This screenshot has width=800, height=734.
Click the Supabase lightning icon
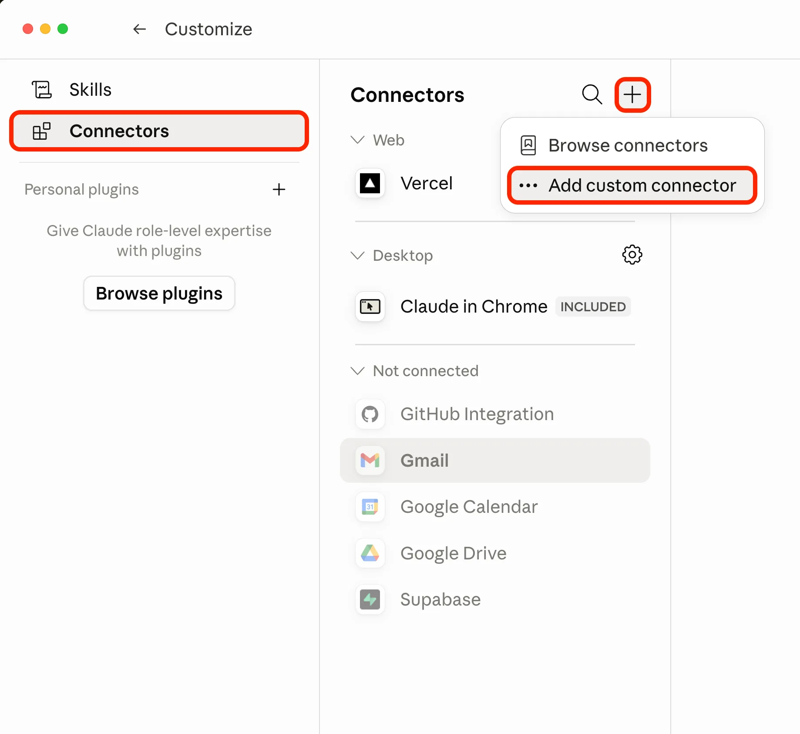370,599
